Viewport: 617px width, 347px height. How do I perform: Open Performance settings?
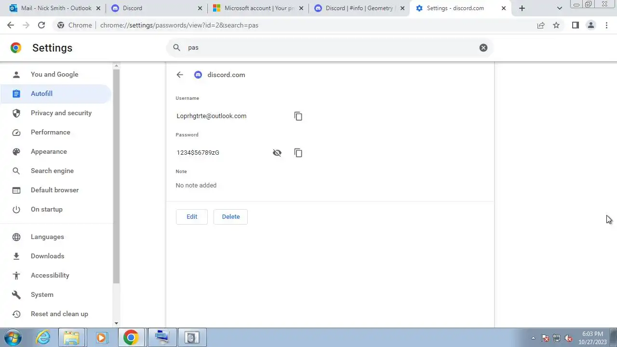(56, 132)
